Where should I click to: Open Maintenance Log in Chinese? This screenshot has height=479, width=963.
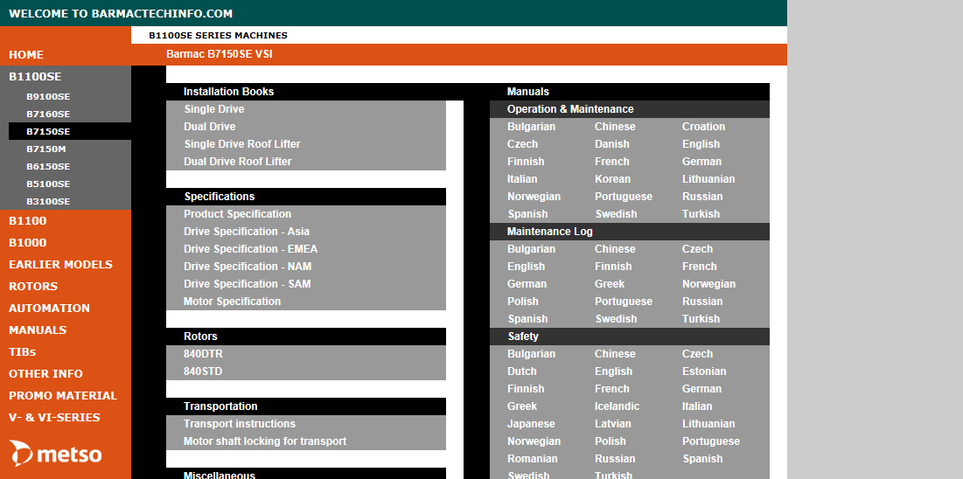[615, 249]
